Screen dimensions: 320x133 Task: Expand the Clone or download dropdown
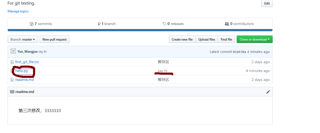[255, 39]
